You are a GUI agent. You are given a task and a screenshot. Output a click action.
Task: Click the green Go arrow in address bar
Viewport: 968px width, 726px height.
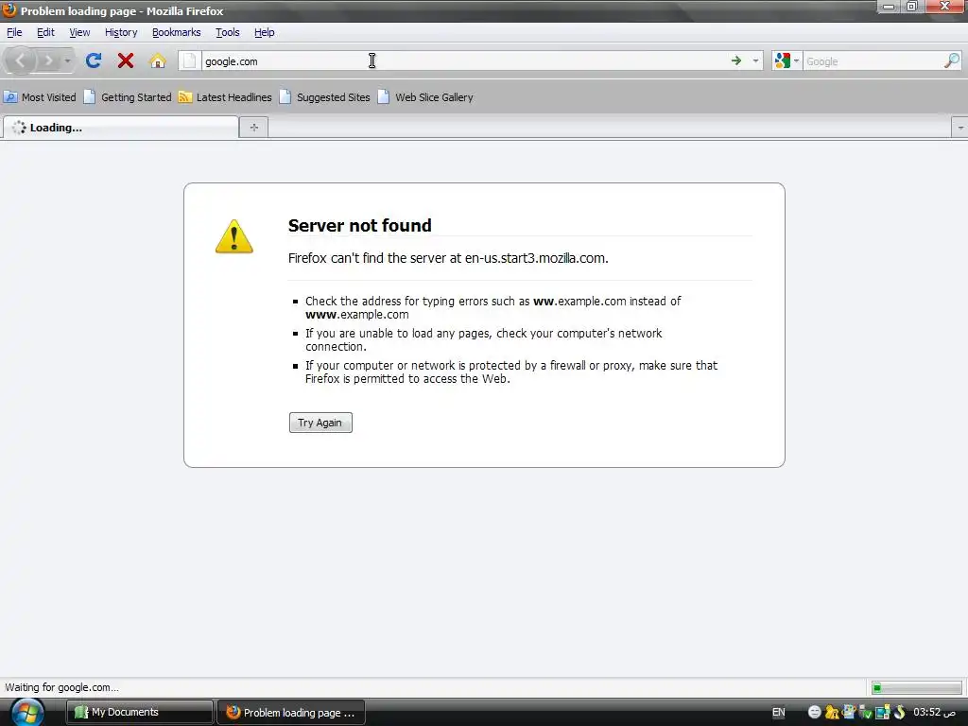[735, 60]
